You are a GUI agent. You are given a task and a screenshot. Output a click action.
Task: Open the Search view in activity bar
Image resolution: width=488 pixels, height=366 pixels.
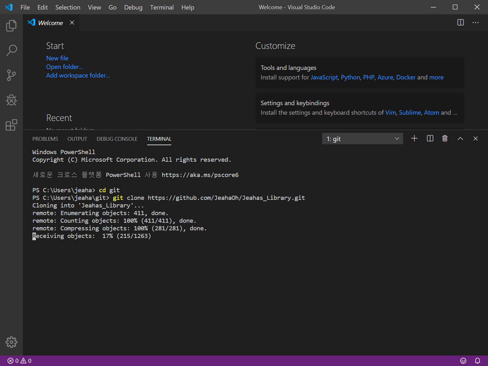(11, 51)
